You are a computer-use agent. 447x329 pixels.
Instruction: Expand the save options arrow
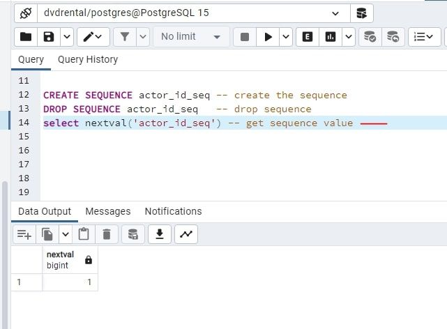[67, 37]
